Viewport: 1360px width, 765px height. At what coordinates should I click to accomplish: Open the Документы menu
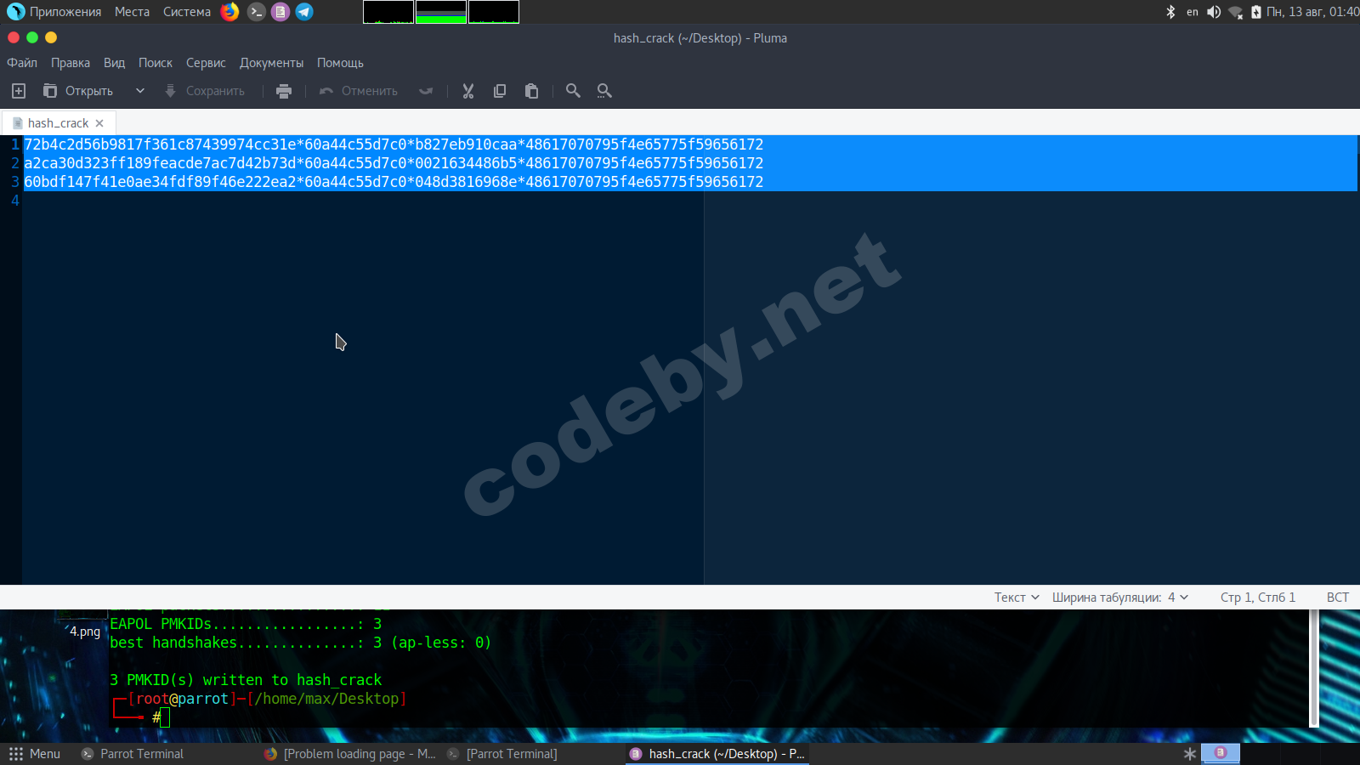click(271, 63)
